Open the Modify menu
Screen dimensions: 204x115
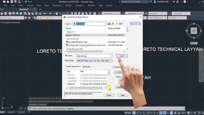pyautogui.click(x=68, y=5)
